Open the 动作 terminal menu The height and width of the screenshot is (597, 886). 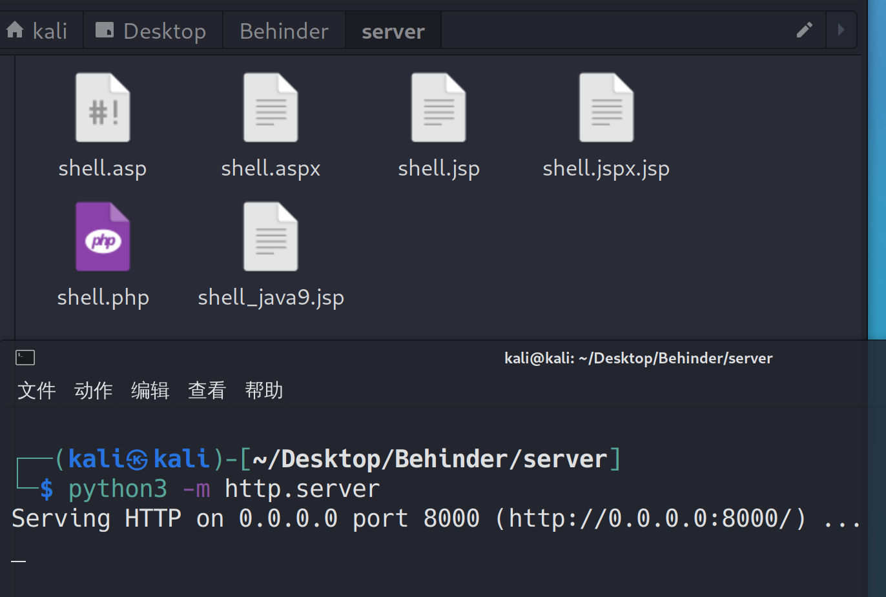tap(94, 390)
